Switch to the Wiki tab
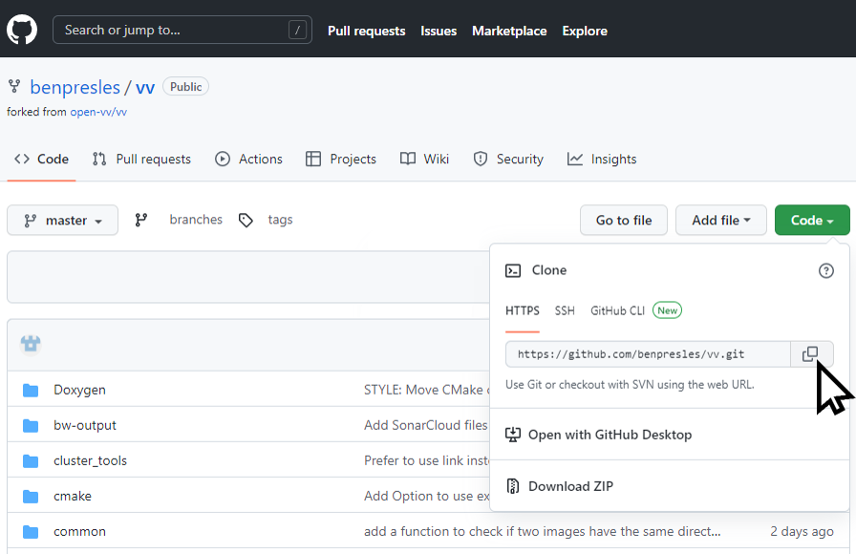The image size is (856, 554). [x=424, y=159]
